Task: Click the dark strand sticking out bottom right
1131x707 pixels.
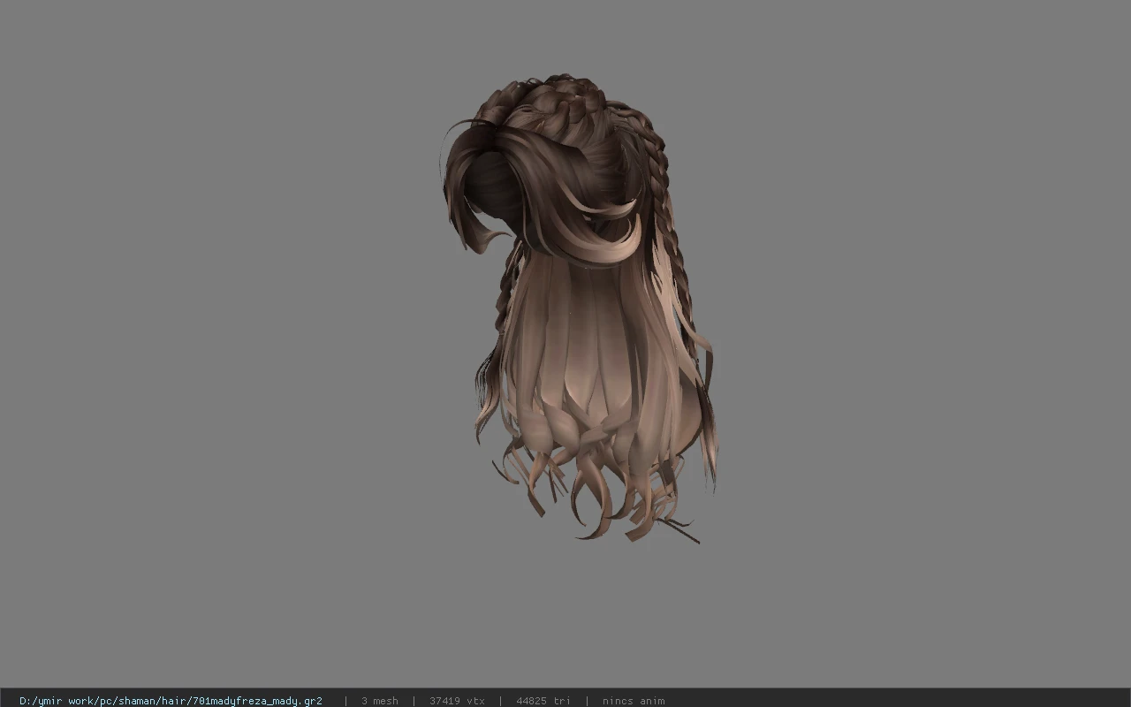Action: tap(680, 530)
